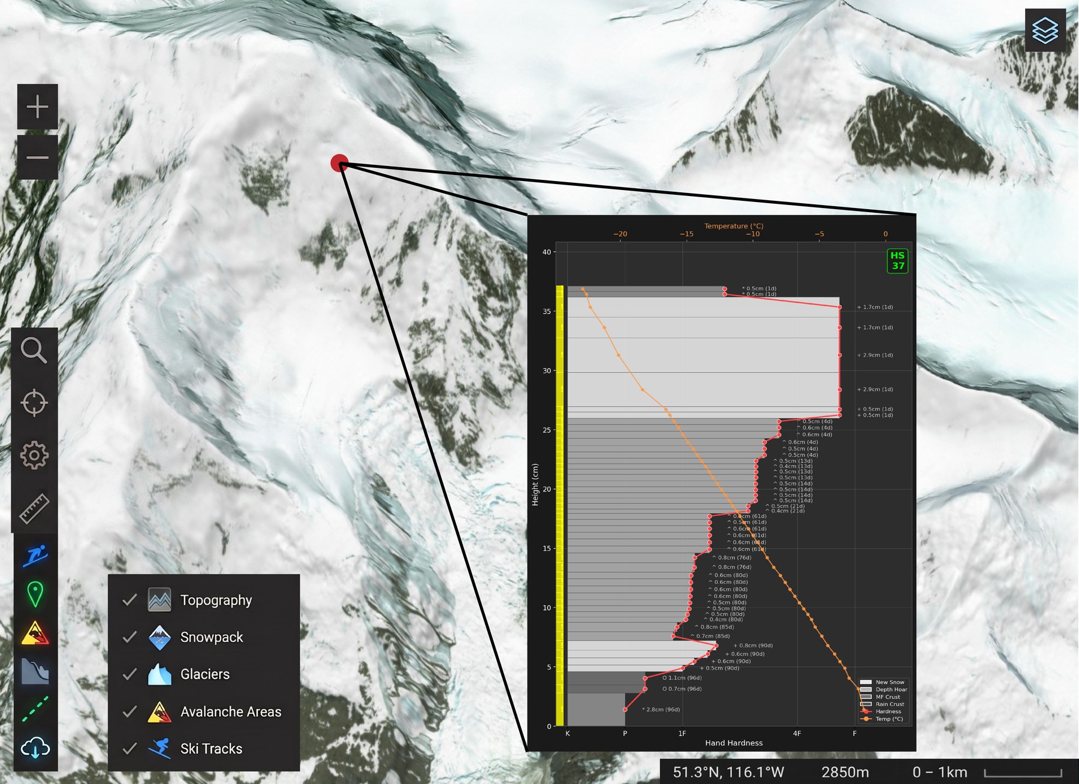1079x784 pixels.
Task: Select the green map pin icon
Action: point(35,594)
